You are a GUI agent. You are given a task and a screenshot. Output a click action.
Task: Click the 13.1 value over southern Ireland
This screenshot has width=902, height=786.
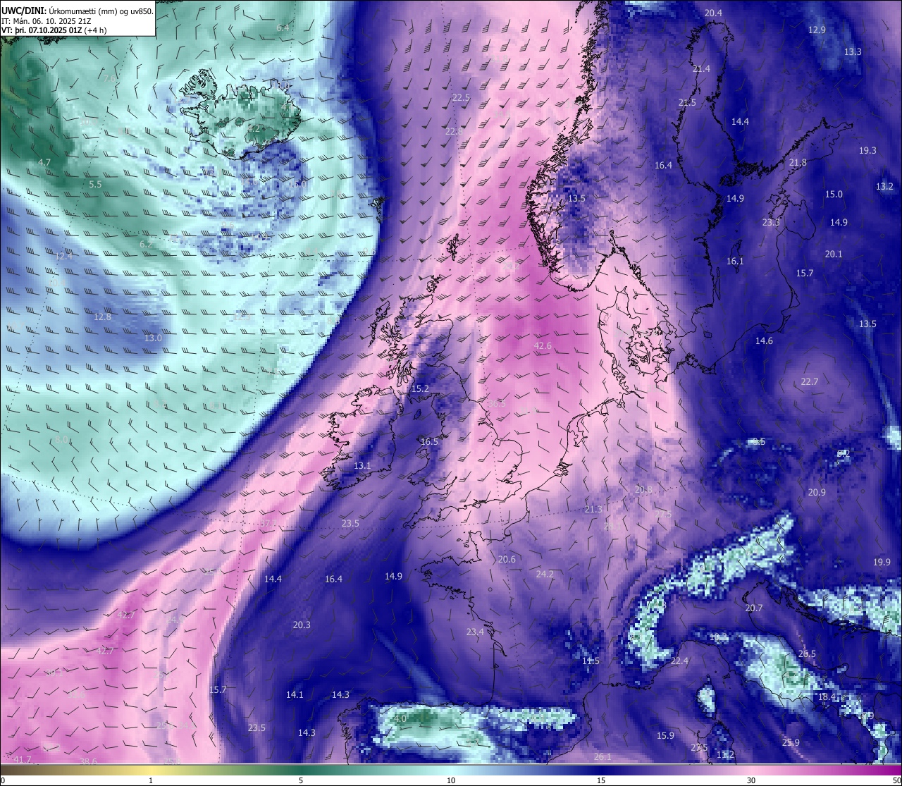tap(362, 465)
